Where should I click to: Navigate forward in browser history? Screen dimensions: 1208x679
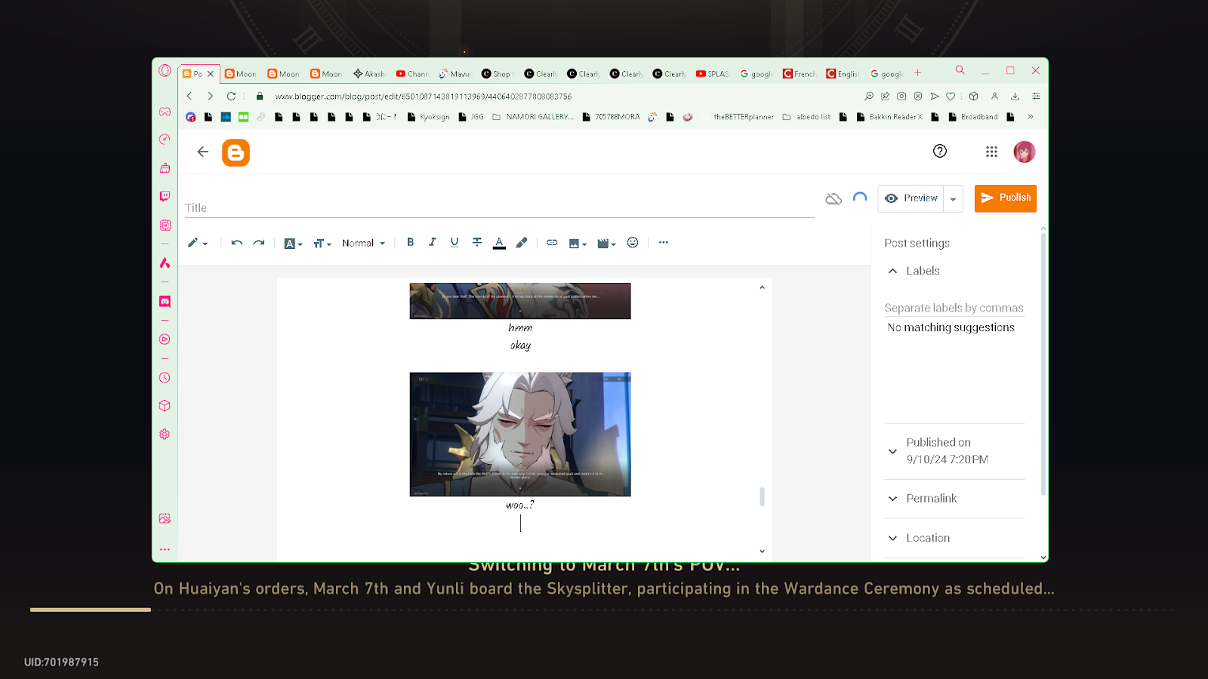210,96
